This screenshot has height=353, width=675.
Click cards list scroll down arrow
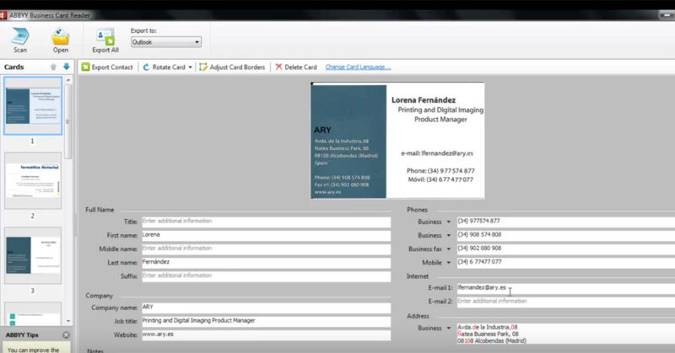68,321
